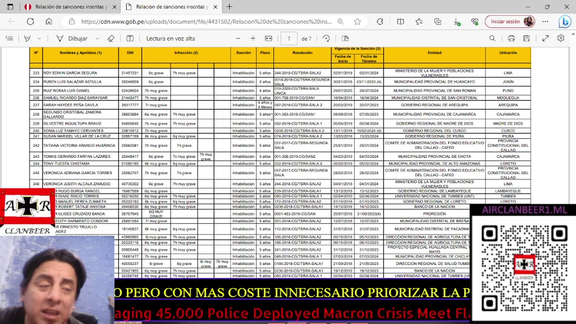576x324 pixels.
Task: Toggle split screen view
Action: tap(400, 21)
